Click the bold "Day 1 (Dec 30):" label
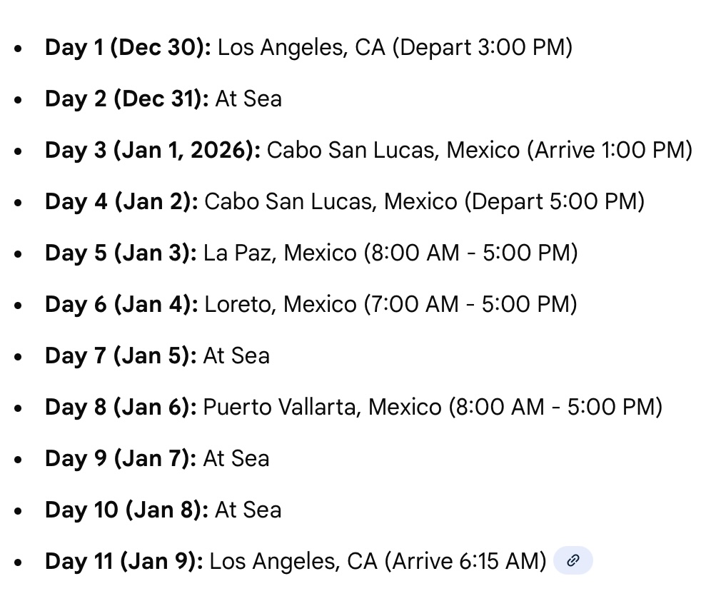Screen dimensions: 721x606 [128, 48]
